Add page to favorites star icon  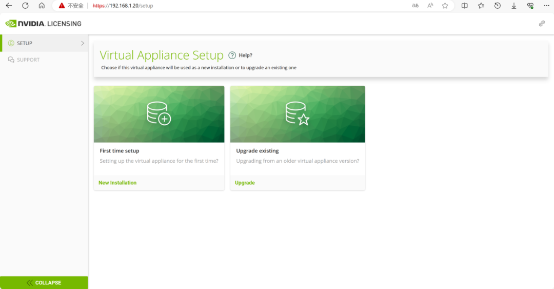click(445, 6)
